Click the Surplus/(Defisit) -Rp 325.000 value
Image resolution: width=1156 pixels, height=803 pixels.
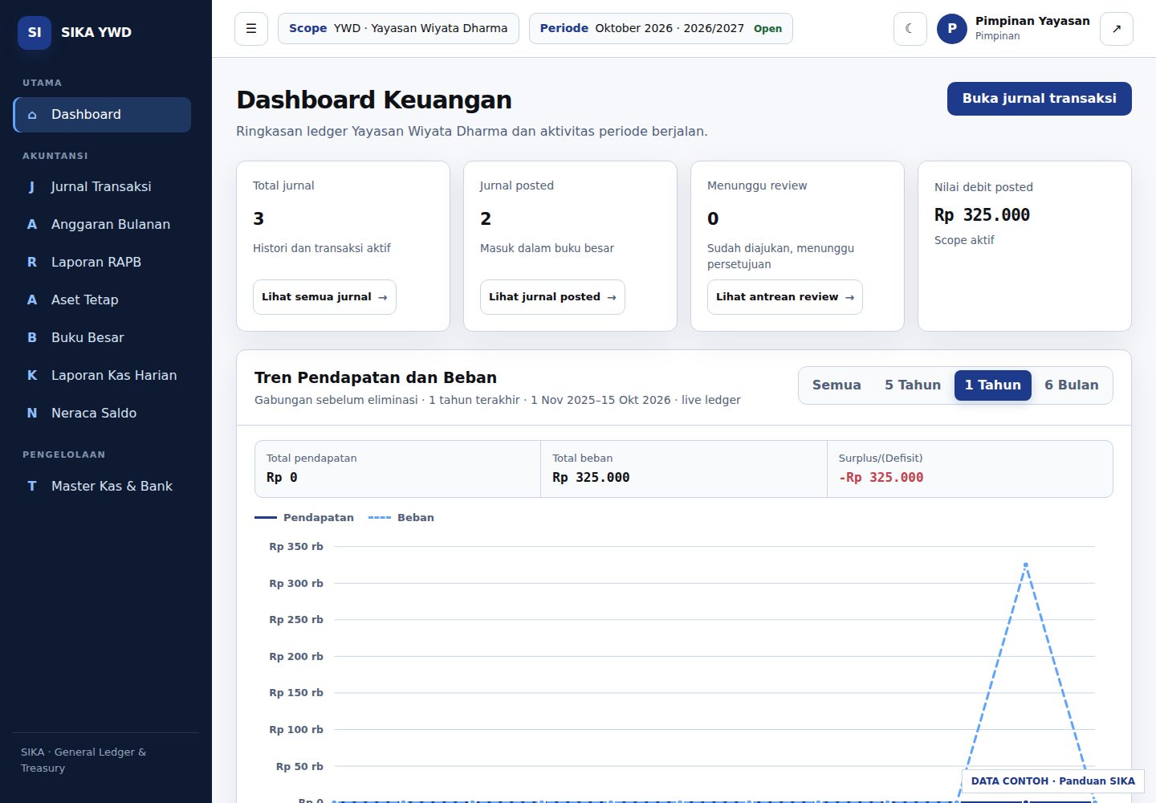pyautogui.click(x=881, y=478)
